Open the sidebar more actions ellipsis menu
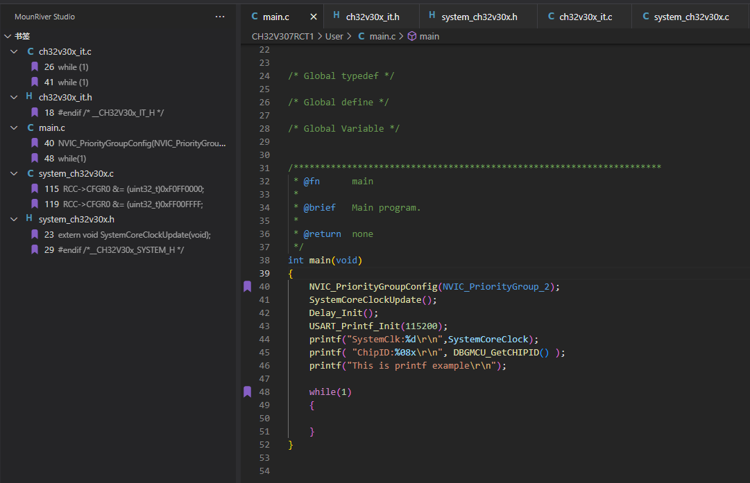Viewport: 750px width, 483px height. [x=220, y=17]
